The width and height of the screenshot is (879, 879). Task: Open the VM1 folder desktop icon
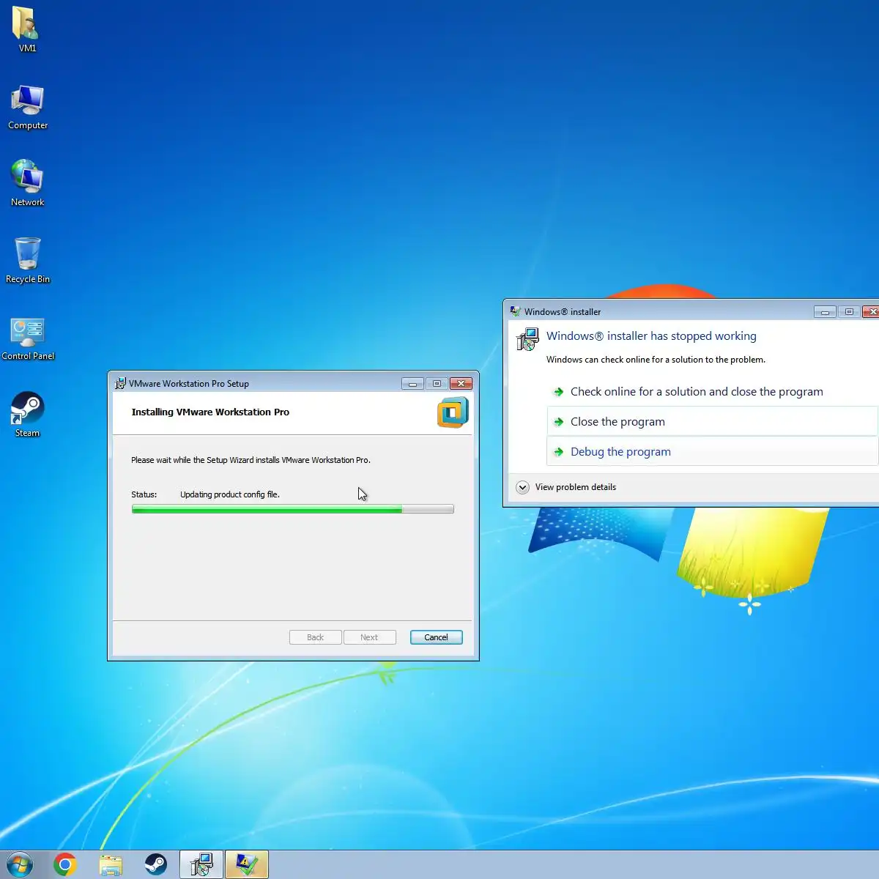(x=27, y=29)
